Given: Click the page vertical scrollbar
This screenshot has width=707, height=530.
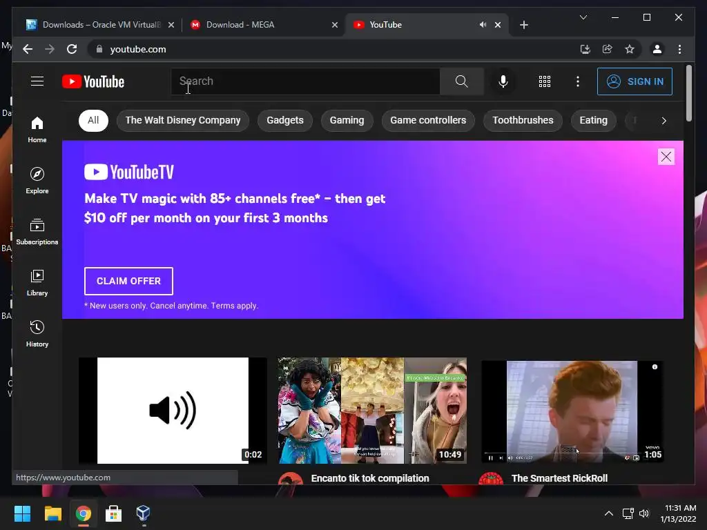Looking at the screenshot, I should point(688,93).
